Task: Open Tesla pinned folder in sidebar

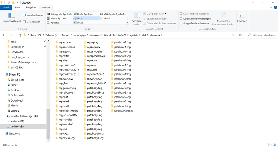Action: (x=12, y=41)
